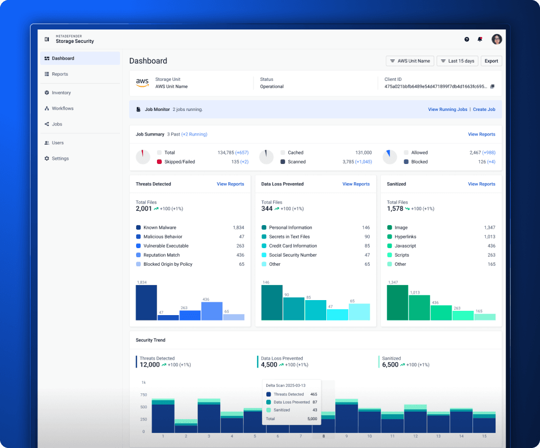Screen dimensions: 540x448
Task: Open Jobs in the sidebar
Action: [x=80, y=124]
